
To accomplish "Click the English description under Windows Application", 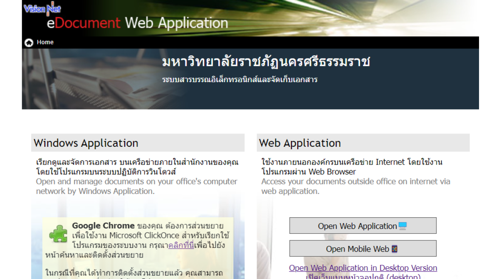I will click(136, 186).
